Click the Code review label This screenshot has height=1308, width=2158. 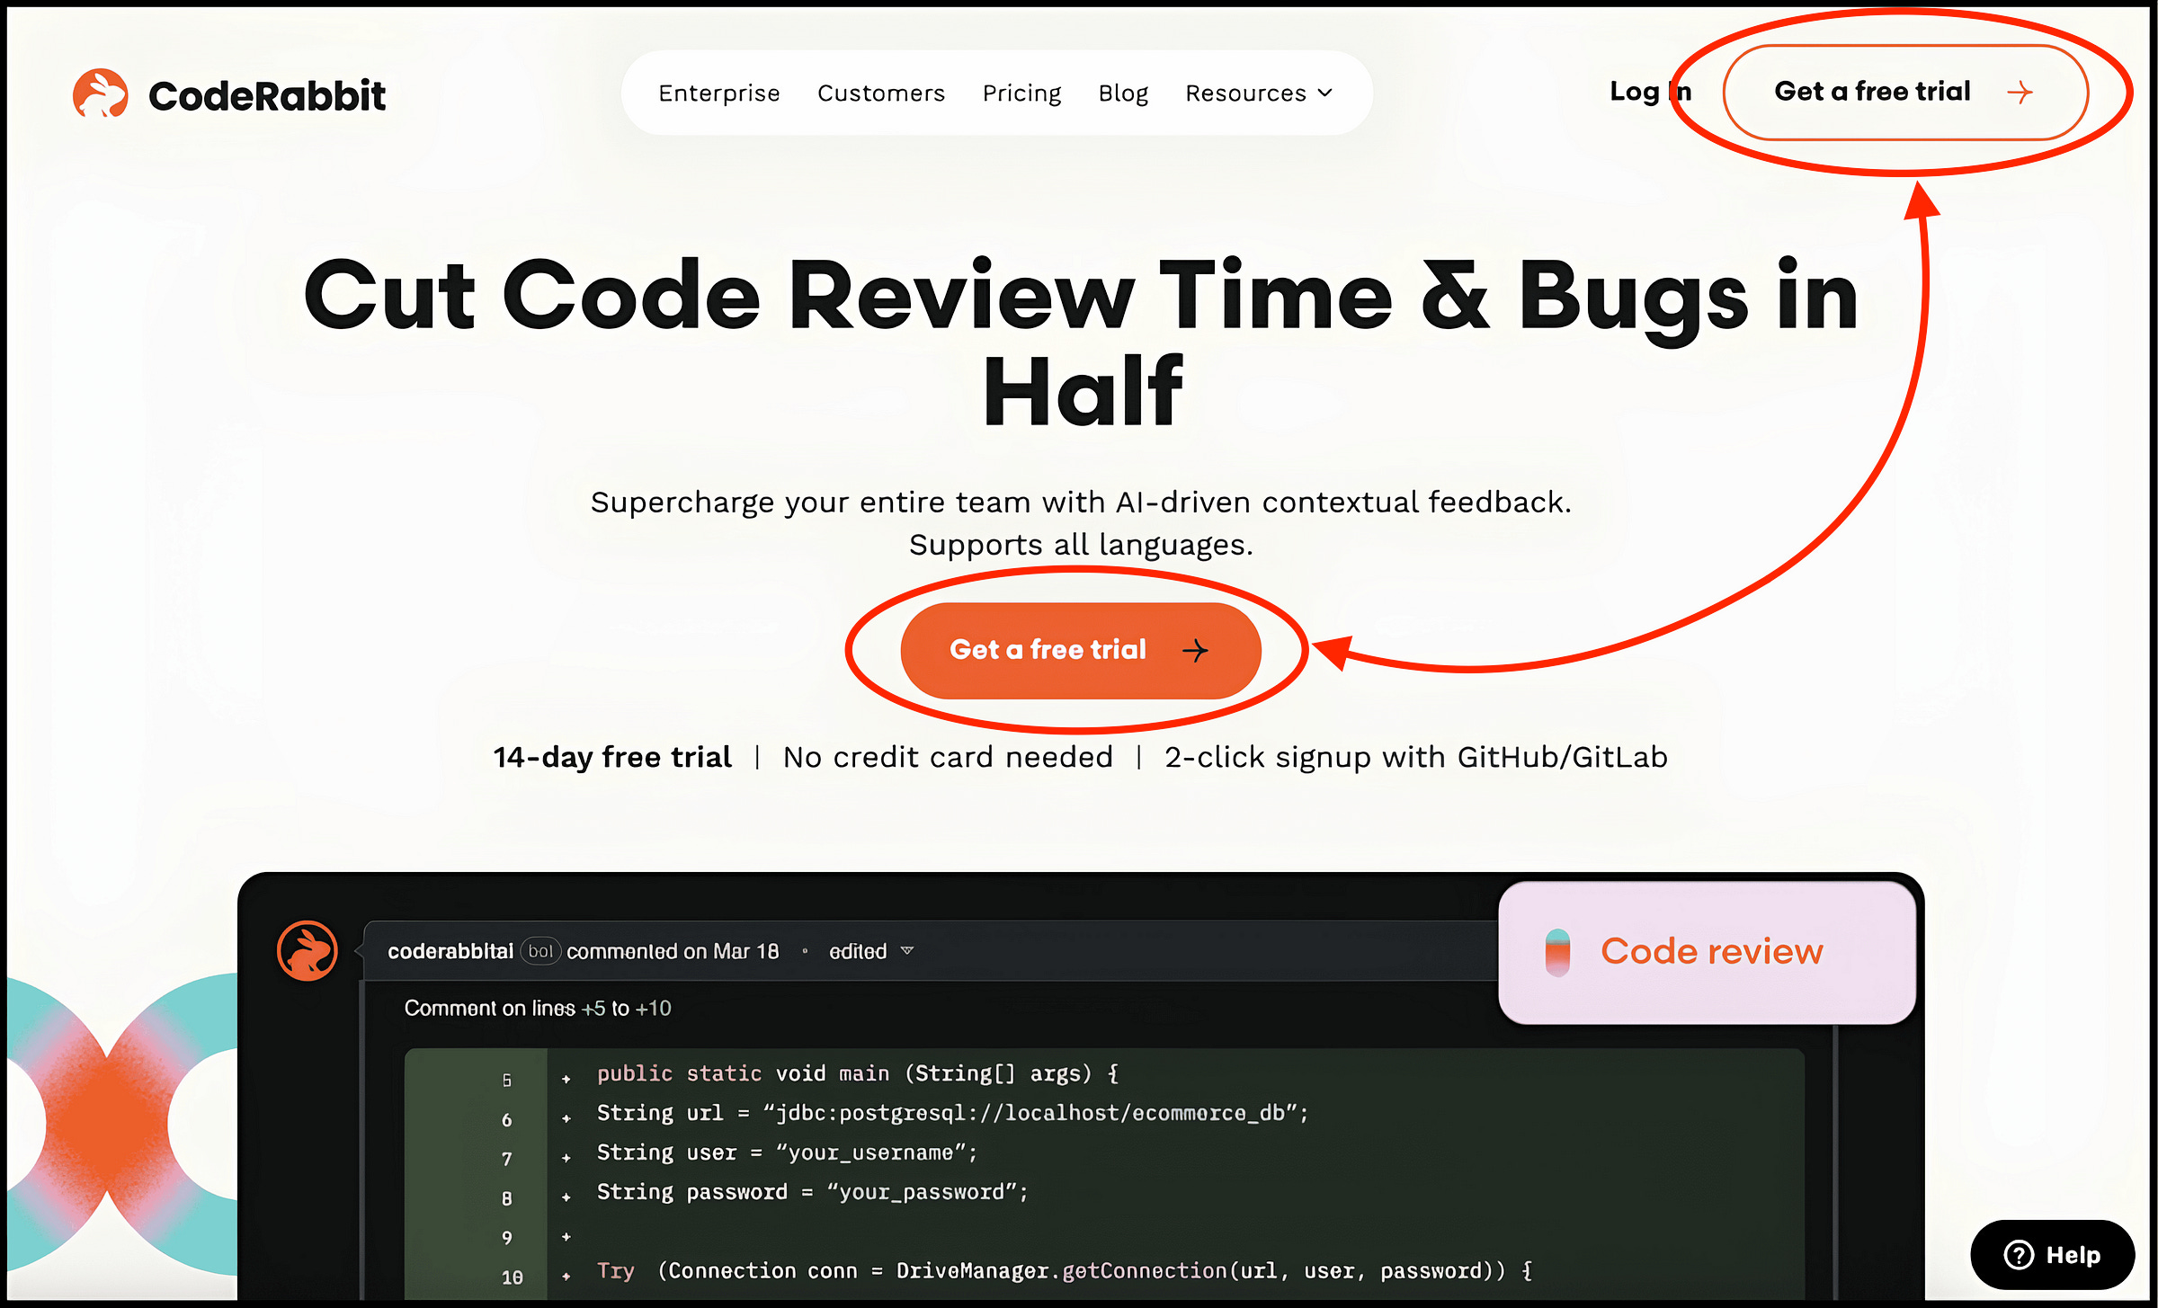pos(1710,951)
